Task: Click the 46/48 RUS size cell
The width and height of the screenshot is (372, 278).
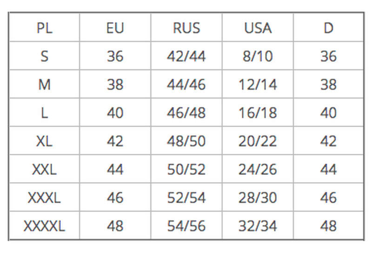Action: coord(186,113)
